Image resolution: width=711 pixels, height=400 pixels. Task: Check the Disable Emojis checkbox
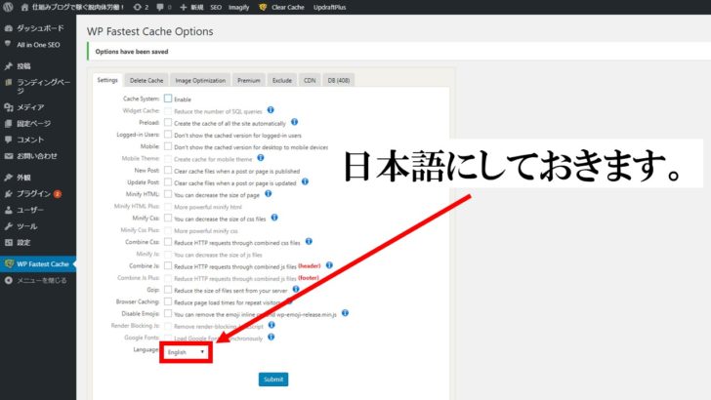pyautogui.click(x=168, y=313)
